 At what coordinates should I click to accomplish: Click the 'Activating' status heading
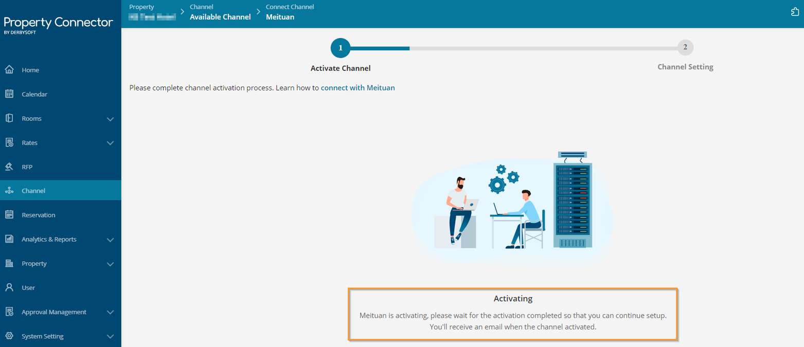tap(513, 298)
